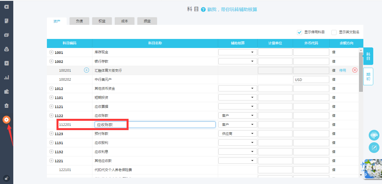382x184 pixels.
Task: Click the 余额方向 column header
Action: (x=346, y=43)
